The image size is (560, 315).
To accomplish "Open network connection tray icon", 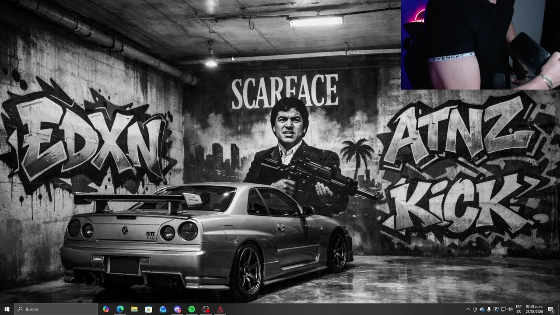I will [x=503, y=309].
